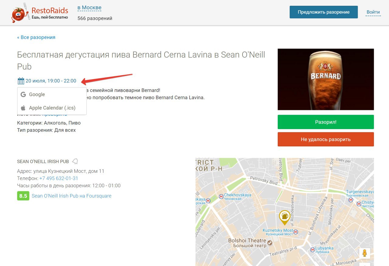Click 'Предложить разорение' button
This screenshot has width=389, height=266.
(x=324, y=12)
